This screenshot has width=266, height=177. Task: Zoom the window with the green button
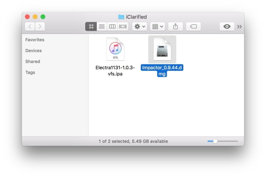(43, 17)
